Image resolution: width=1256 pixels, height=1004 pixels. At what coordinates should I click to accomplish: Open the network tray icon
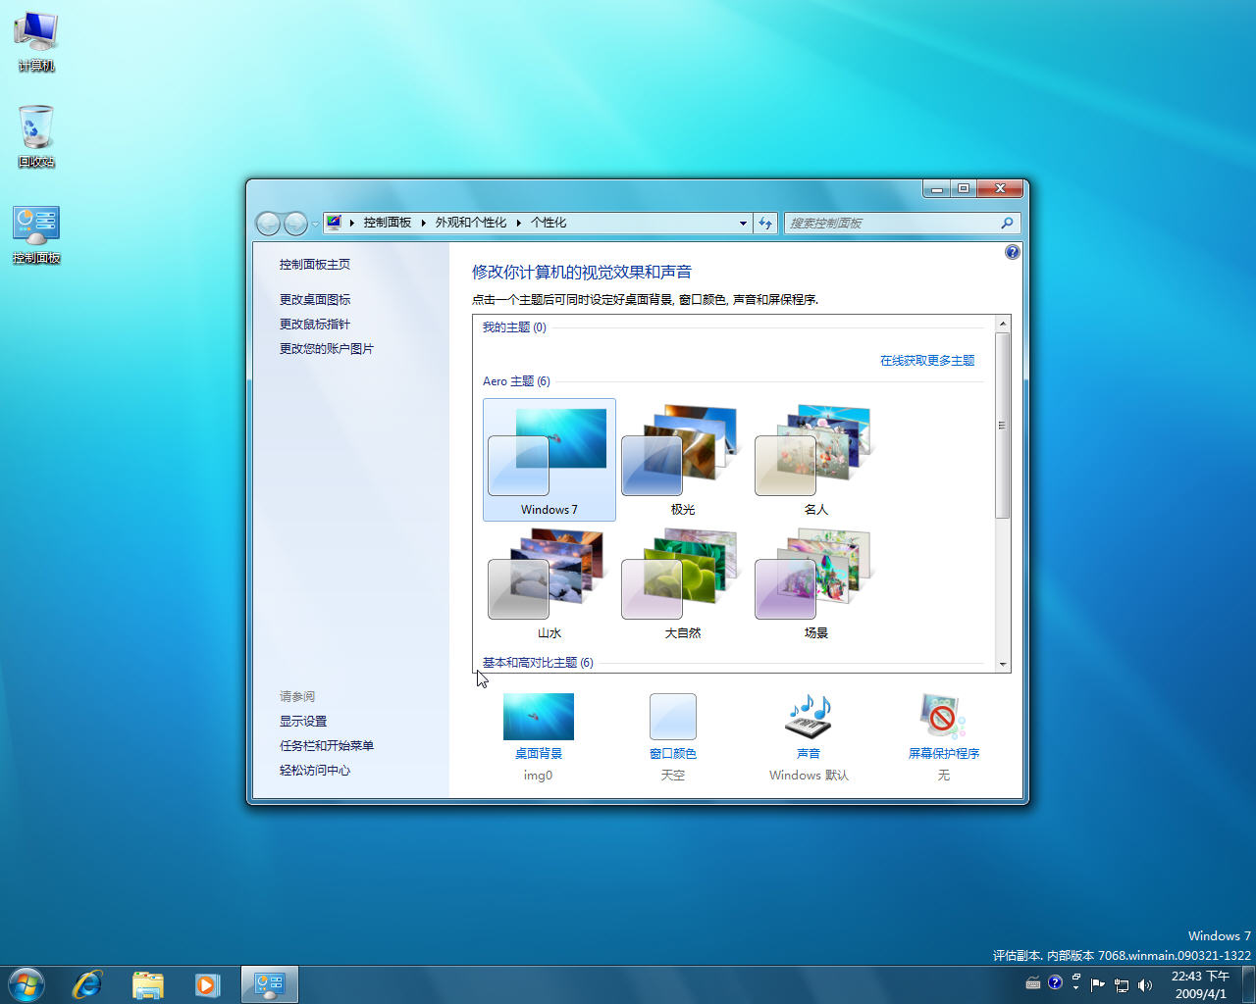[x=1122, y=984]
